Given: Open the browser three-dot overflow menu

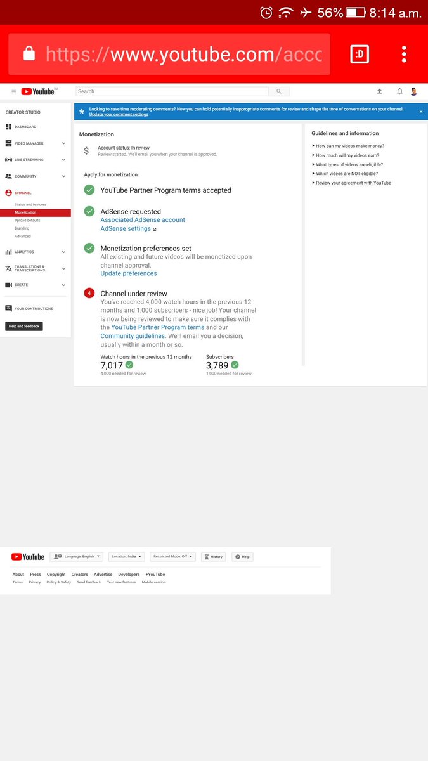Looking at the screenshot, I should (404, 54).
